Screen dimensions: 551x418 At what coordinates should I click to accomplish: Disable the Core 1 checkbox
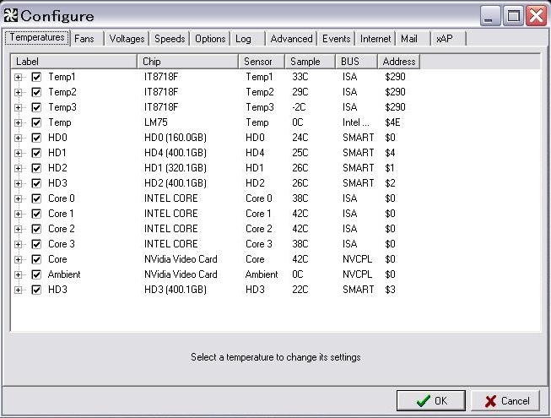pyautogui.click(x=36, y=214)
